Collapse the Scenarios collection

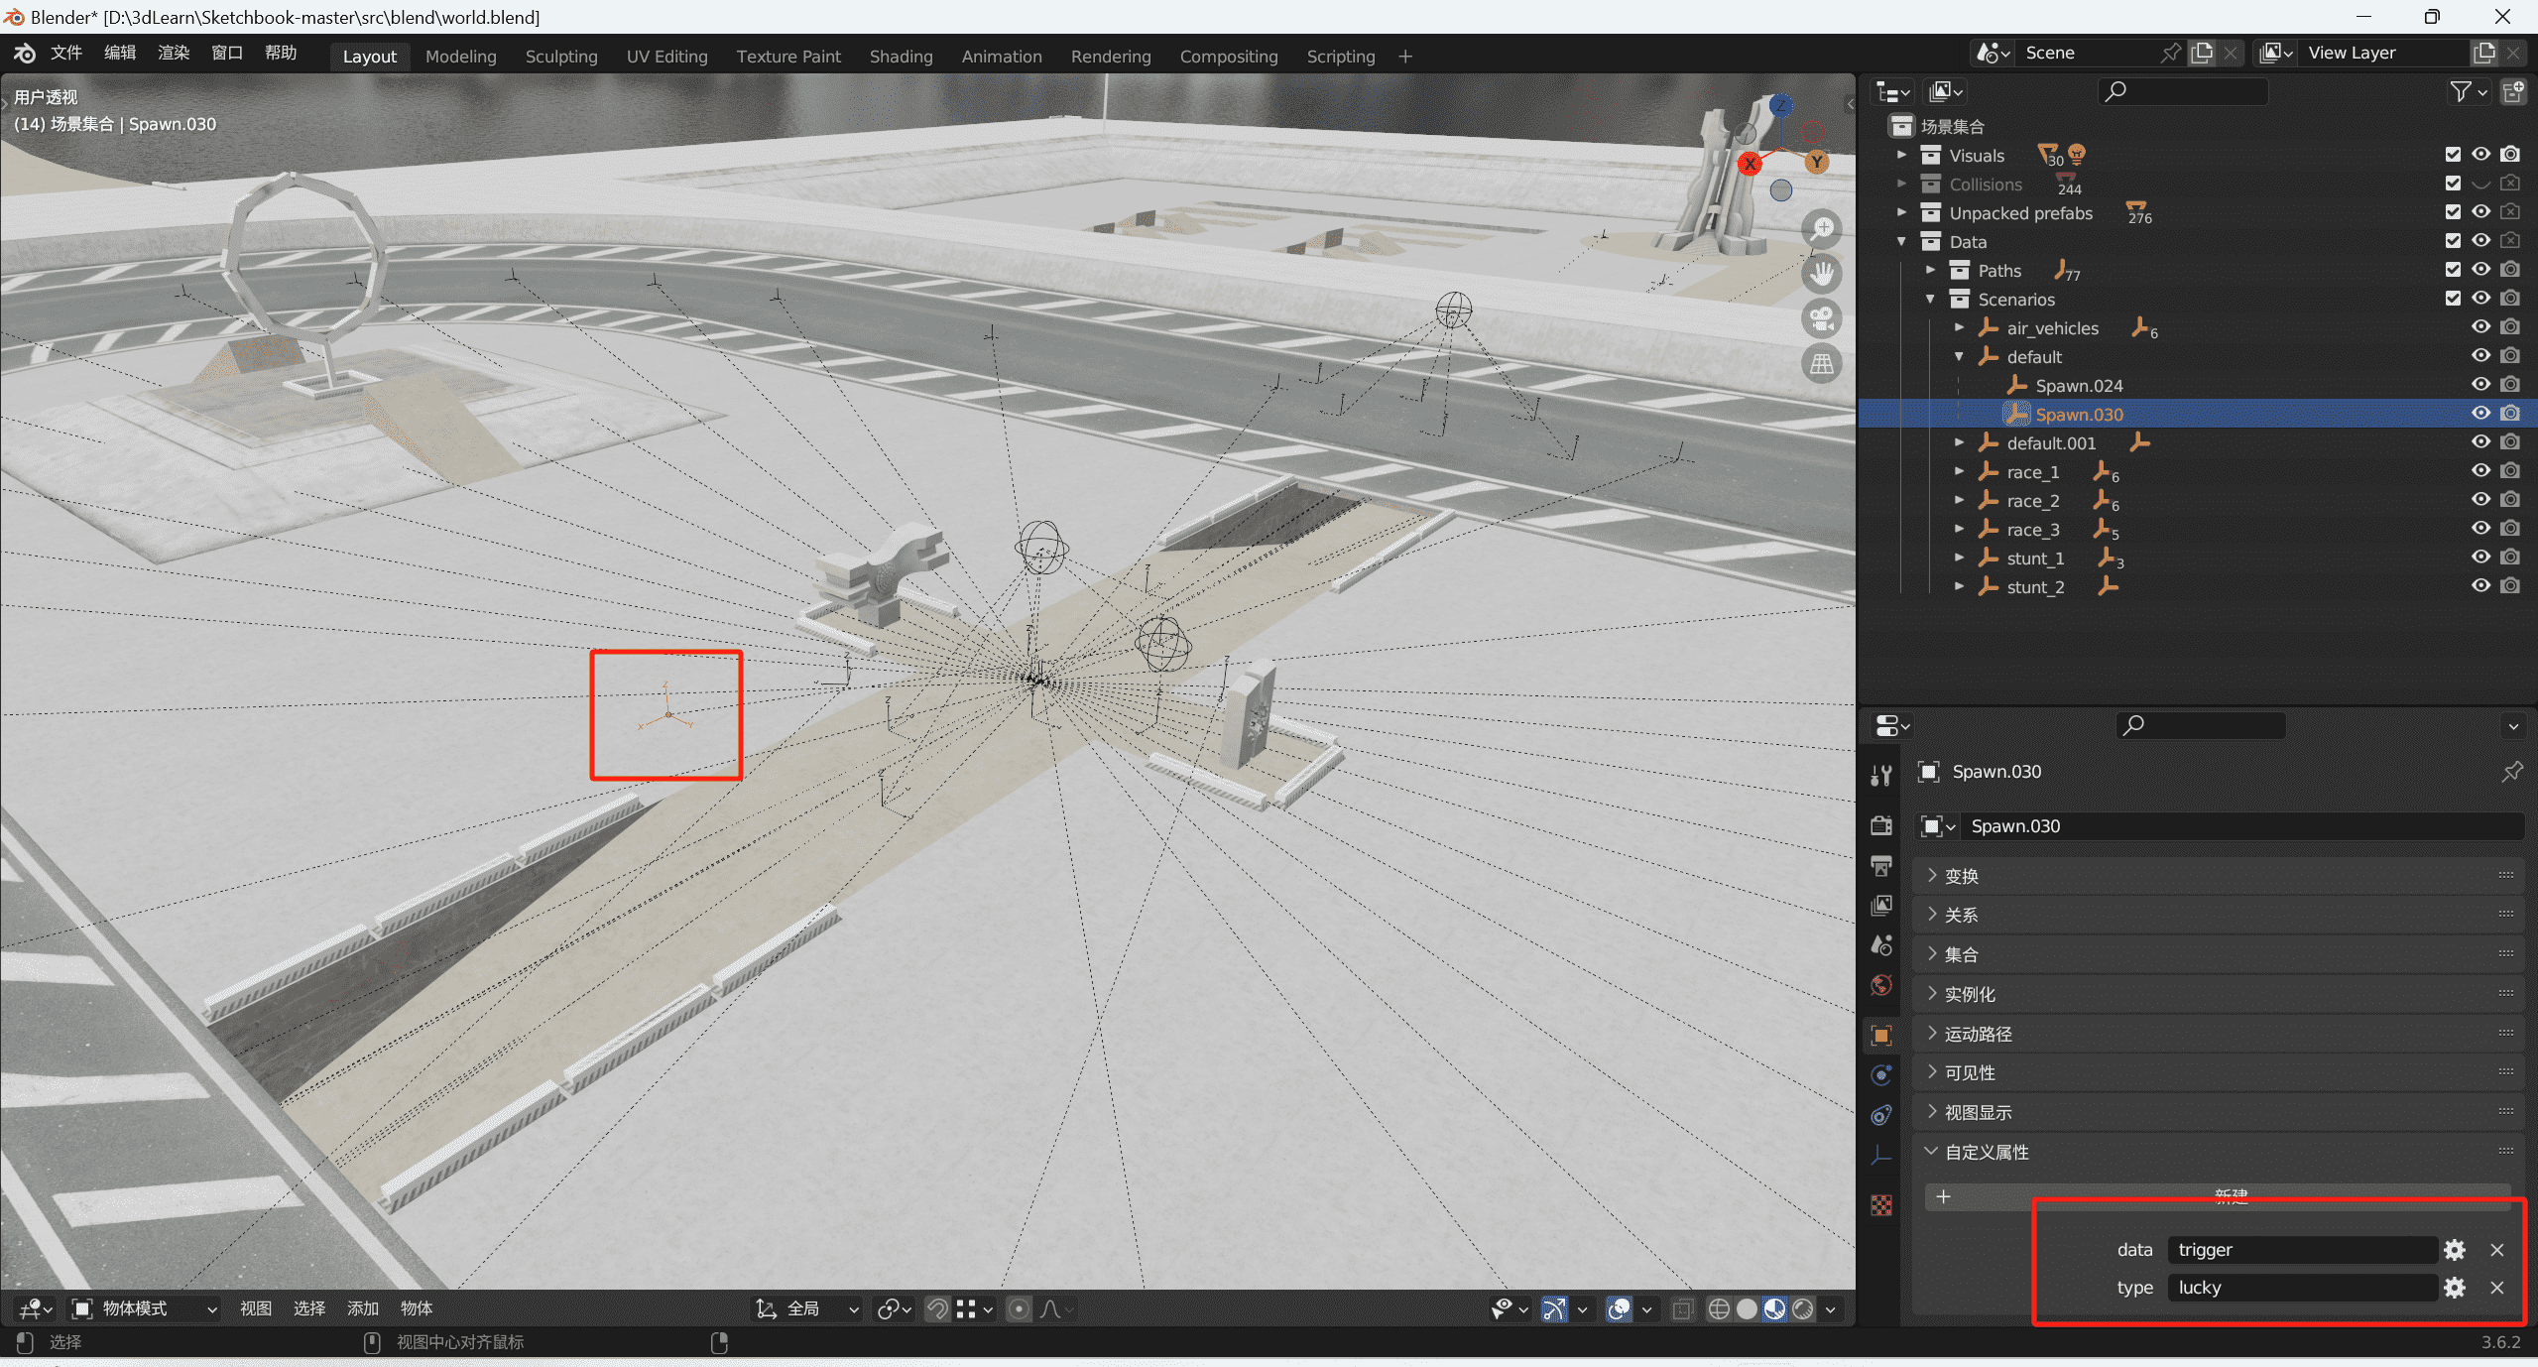(x=1930, y=299)
